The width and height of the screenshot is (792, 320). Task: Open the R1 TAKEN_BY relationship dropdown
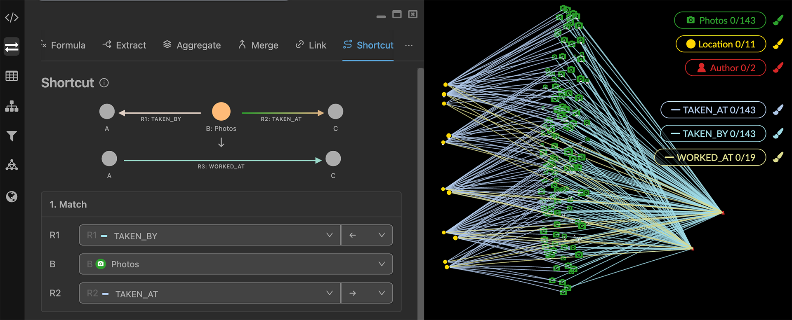[210, 235]
